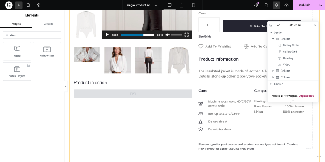Open the Single Product document dropdown
The width and height of the screenshot is (325, 162).
[142, 5]
